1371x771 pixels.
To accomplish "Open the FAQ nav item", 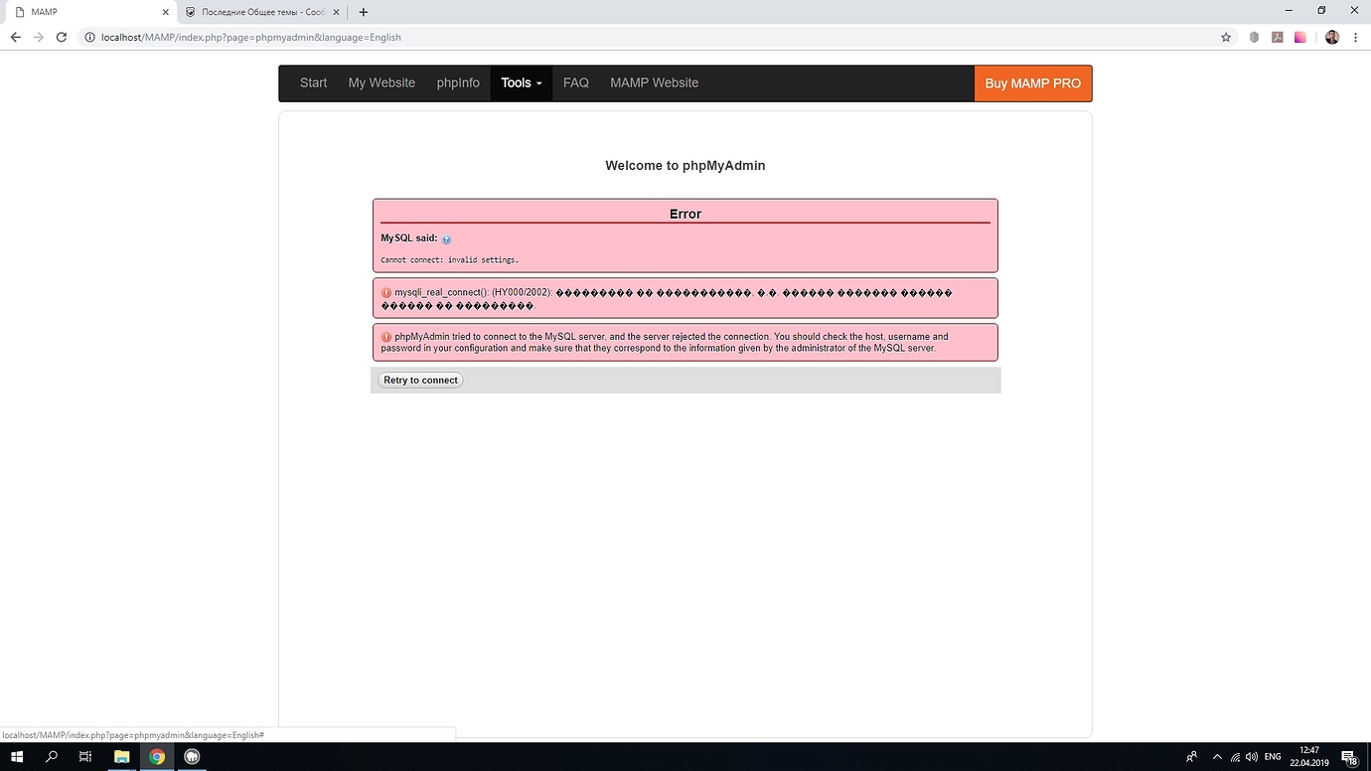I will pos(576,83).
